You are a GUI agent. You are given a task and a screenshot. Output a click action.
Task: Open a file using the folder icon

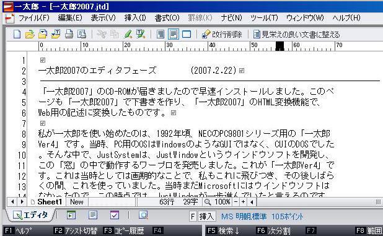[30, 34]
